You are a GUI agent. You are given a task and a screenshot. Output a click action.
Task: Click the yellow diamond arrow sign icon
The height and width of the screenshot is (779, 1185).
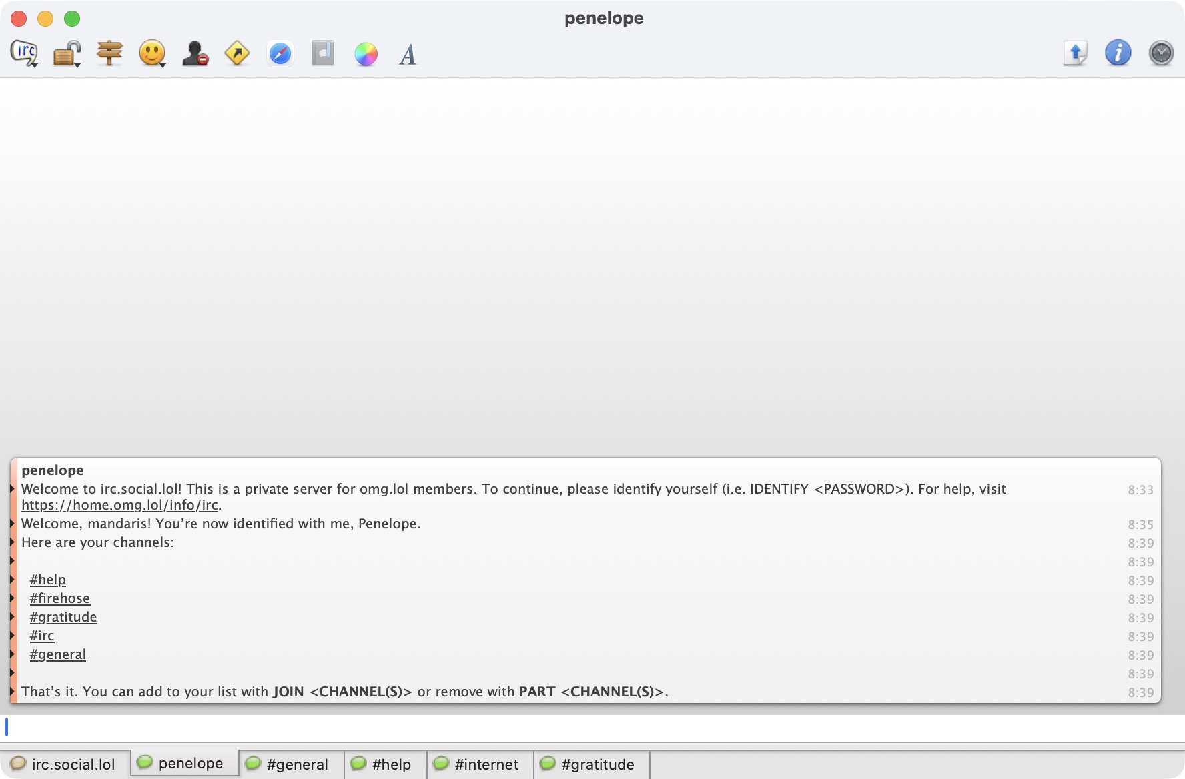point(238,53)
